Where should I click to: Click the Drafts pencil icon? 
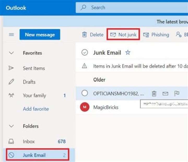(11, 82)
